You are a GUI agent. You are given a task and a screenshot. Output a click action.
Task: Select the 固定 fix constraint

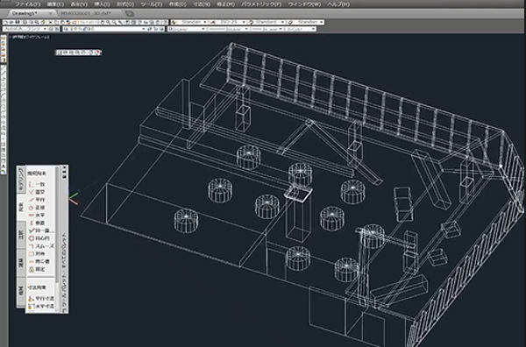(37, 269)
